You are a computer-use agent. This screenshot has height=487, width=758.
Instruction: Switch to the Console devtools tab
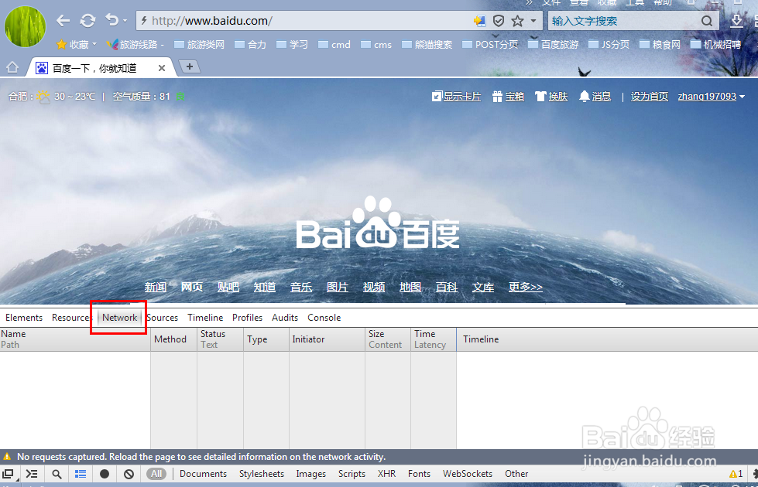coord(324,318)
